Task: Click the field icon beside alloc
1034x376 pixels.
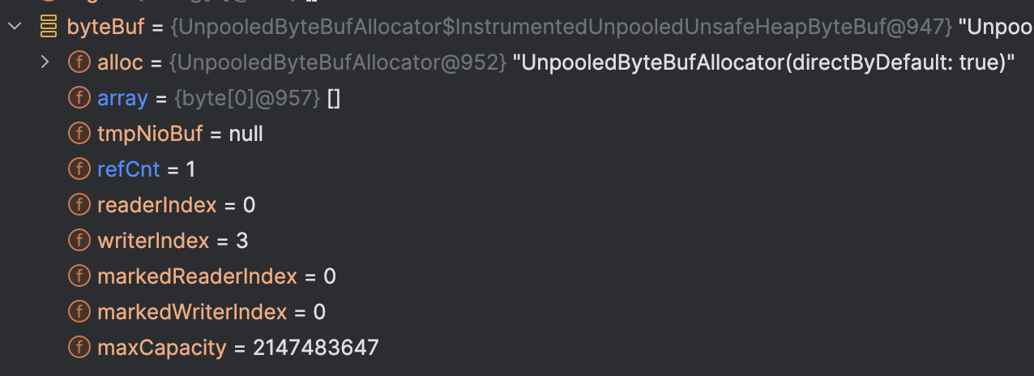Action: [79, 62]
